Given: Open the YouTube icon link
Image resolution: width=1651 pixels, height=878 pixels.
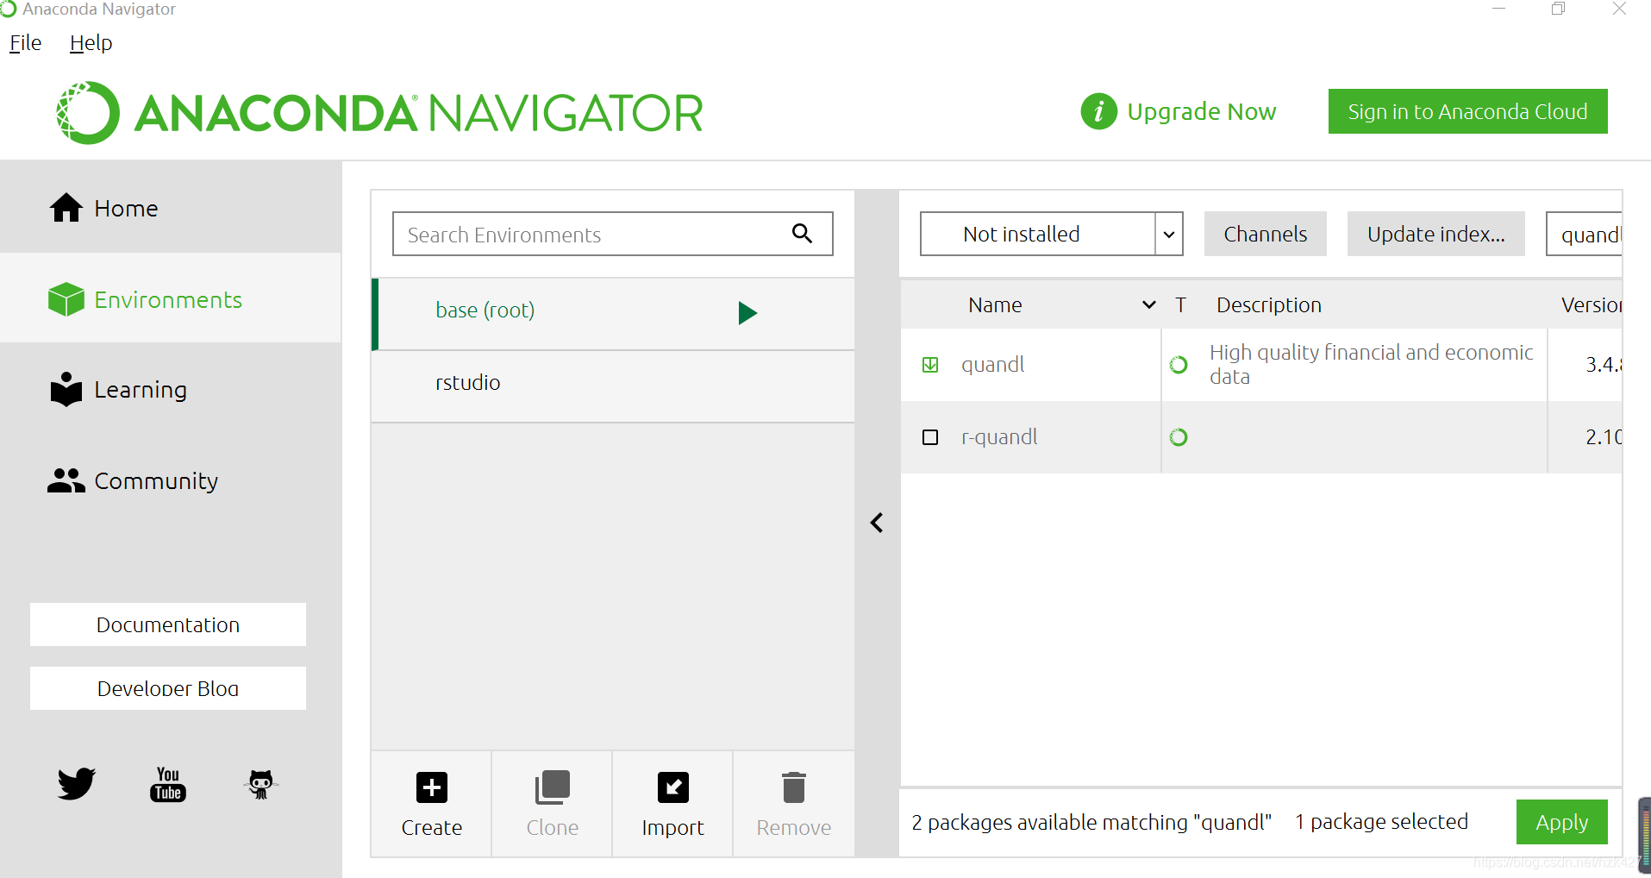Looking at the screenshot, I should [x=168, y=784].
